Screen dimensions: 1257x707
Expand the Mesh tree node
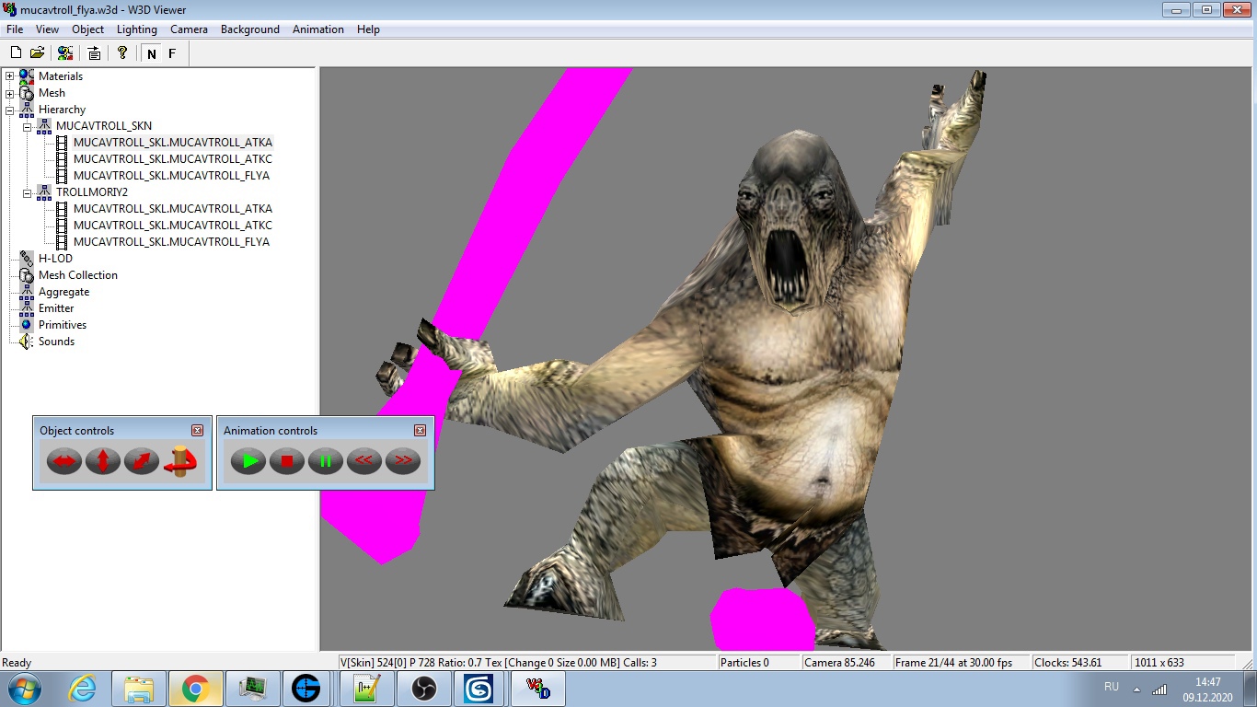[10, 93]
